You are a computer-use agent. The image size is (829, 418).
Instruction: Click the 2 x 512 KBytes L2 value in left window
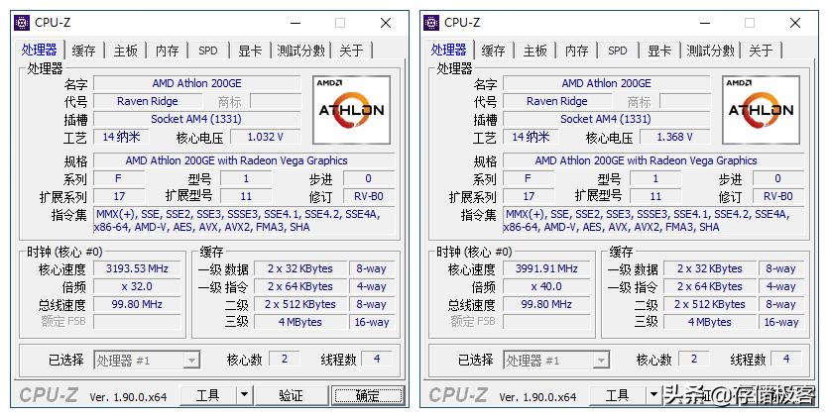coord(300,304)
